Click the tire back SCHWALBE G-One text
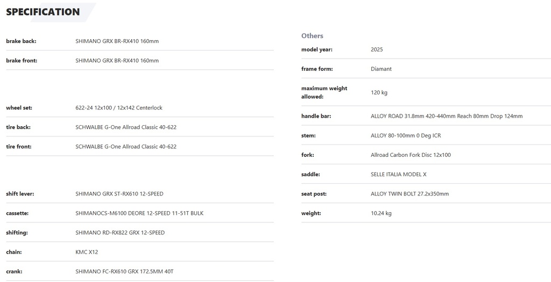The width and height of the screenshot is (551, 282). [x=126, y=127]
